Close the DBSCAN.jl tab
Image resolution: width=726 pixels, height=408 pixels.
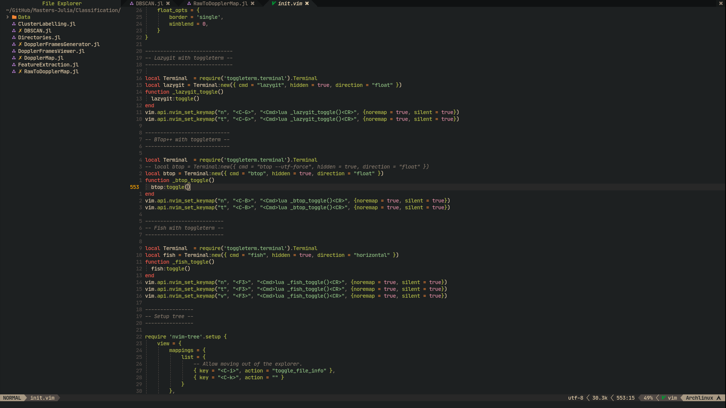(168, 3)
